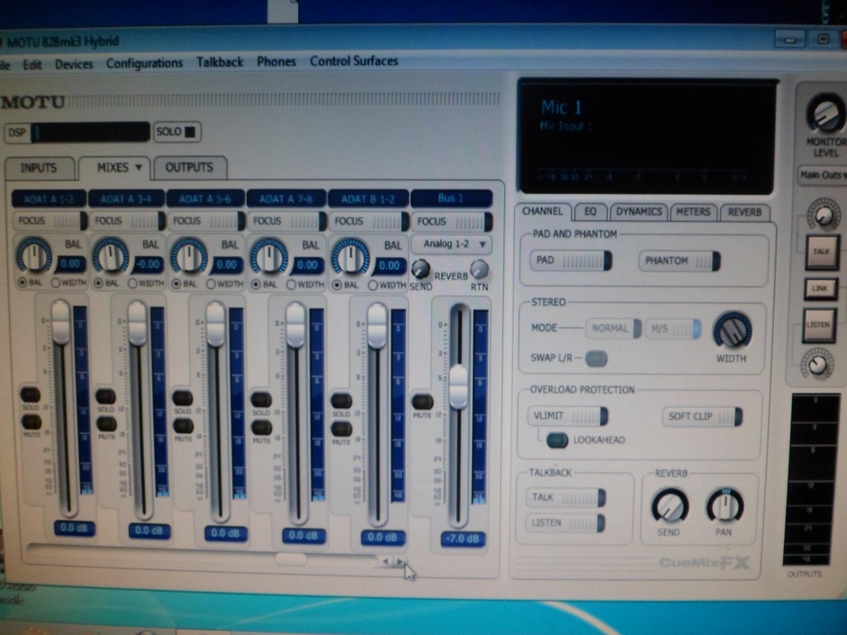
Task: Click the Bus 1 reverb RTN knob
Action: (479, 269)
